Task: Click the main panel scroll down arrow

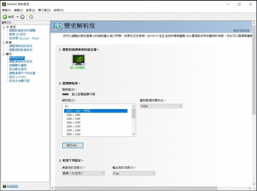Action: pos(254,184)
